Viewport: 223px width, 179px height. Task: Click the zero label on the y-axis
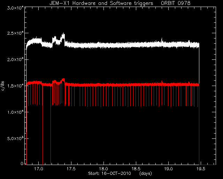tap(22, 163)
